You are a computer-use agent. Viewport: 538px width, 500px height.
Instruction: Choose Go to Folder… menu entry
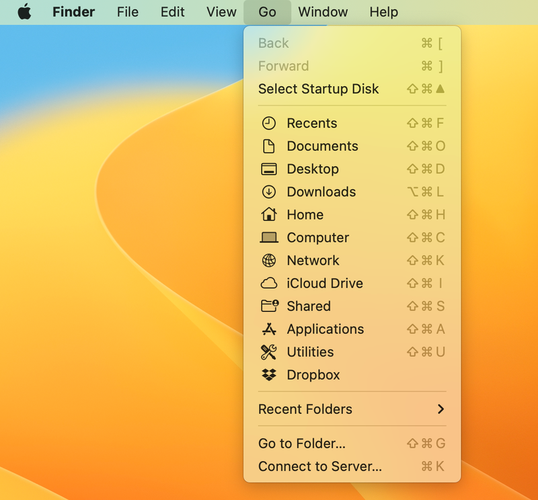(302, 444)
